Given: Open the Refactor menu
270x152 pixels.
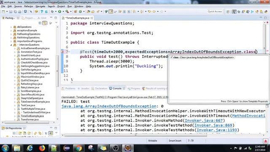Looking at the screenshot, I should (x=29, y=6).
